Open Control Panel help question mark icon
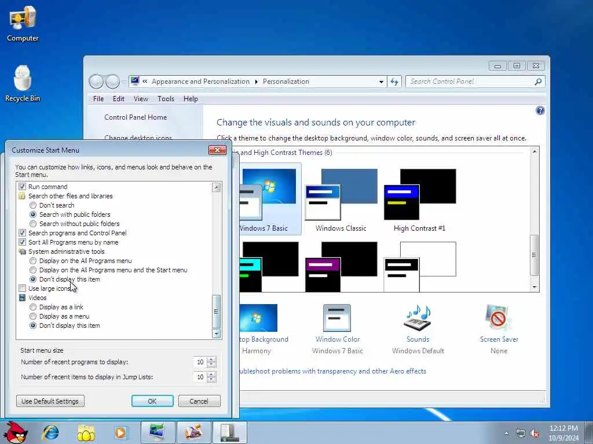 (540, 110)
